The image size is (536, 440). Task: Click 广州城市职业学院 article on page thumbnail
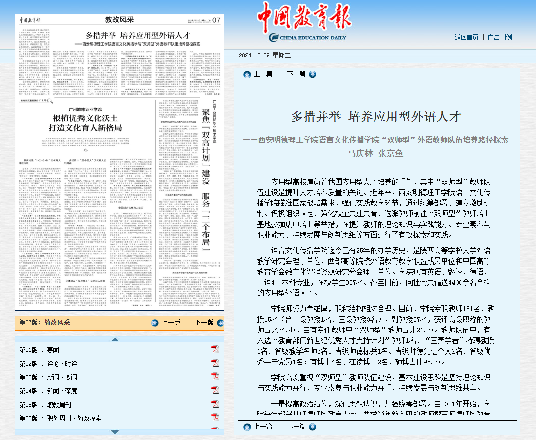89,119
